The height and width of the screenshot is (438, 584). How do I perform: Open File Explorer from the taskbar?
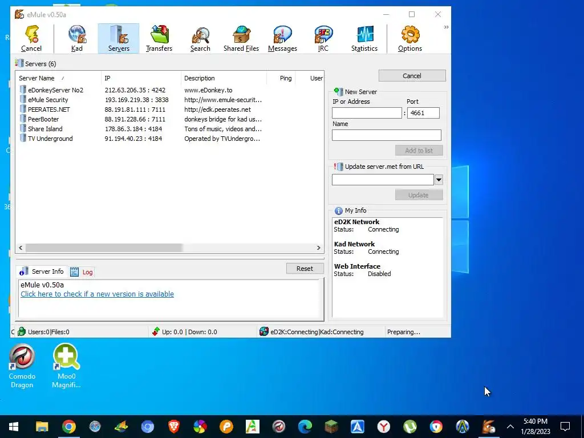[x=42, y=427]
